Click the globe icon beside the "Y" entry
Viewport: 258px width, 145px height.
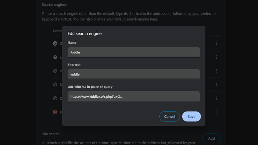point(55,71)
